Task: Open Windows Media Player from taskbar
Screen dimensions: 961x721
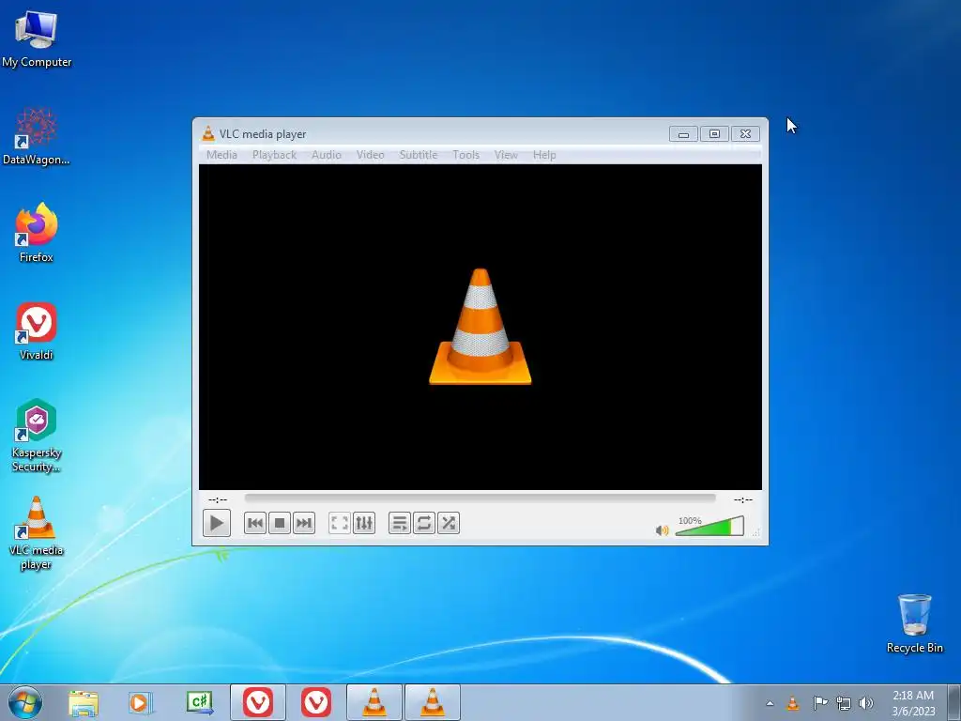Action: coord(141,703)
